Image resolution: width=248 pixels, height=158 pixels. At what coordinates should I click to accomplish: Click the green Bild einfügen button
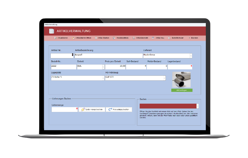(x=182, y=91)
